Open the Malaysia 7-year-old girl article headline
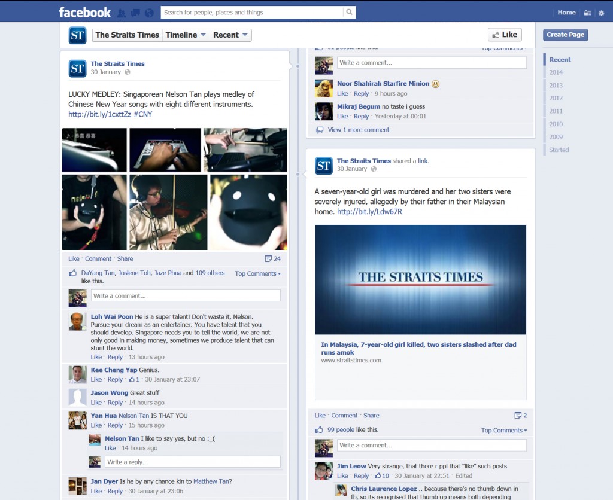The width and height of the screenshot is (613, 500). click(418, 349)
